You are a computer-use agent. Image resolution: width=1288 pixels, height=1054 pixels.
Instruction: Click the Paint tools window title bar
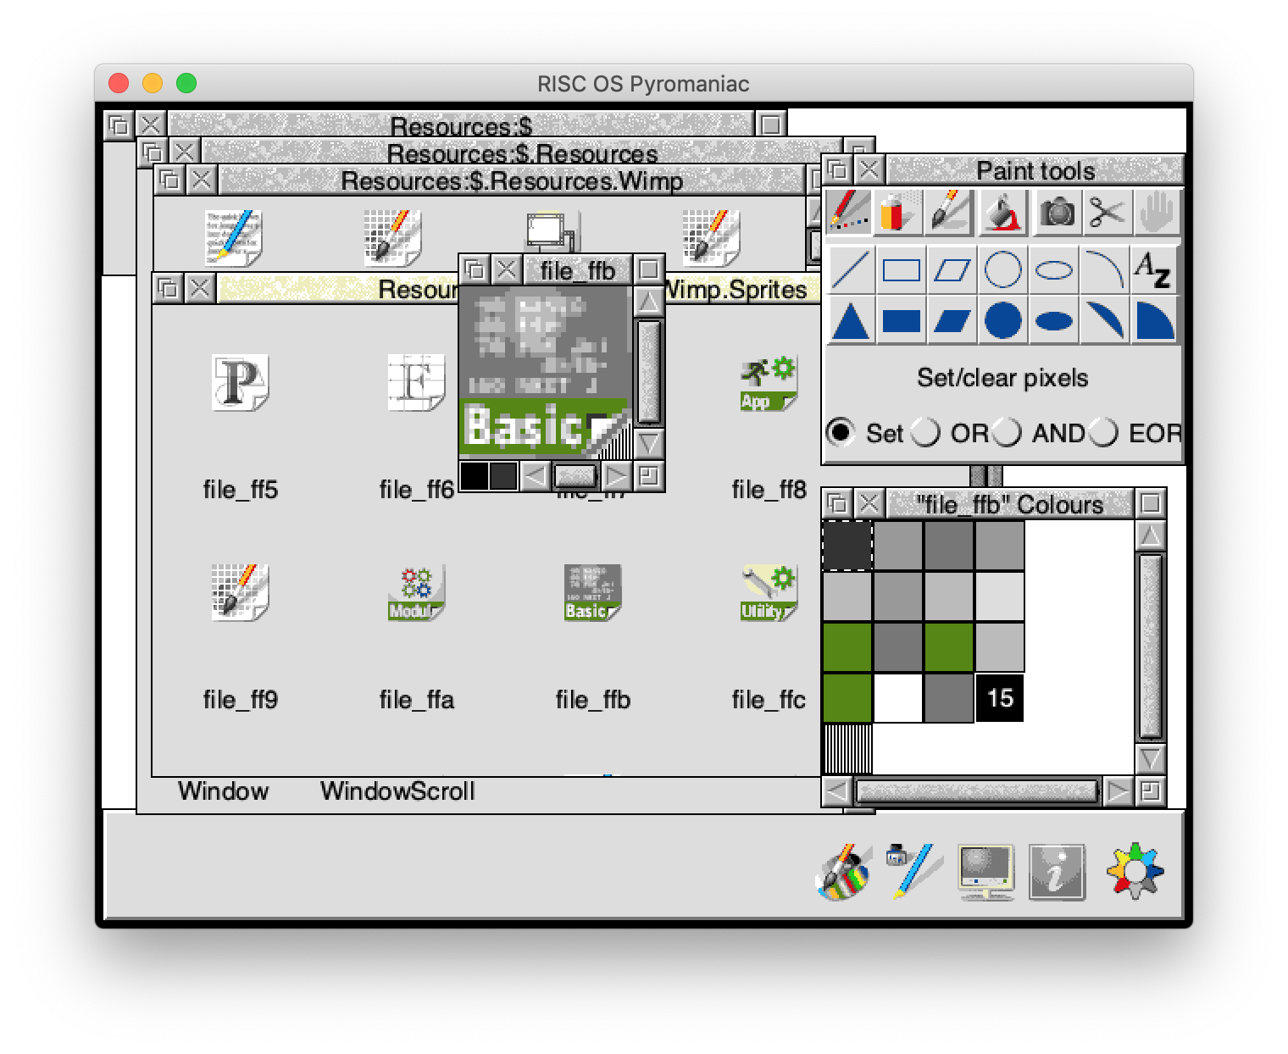(x=1034, y=170)
